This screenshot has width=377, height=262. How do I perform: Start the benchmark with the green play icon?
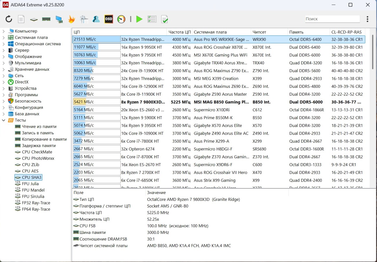139,19
